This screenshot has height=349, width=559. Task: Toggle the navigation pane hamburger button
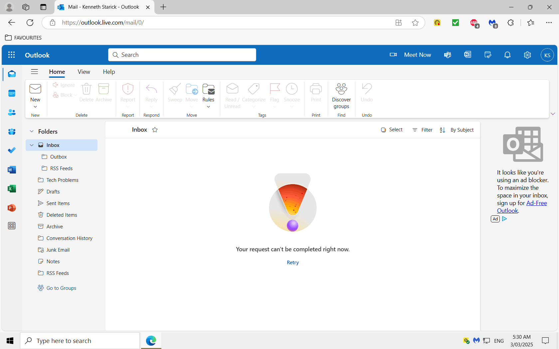[35, 72]
